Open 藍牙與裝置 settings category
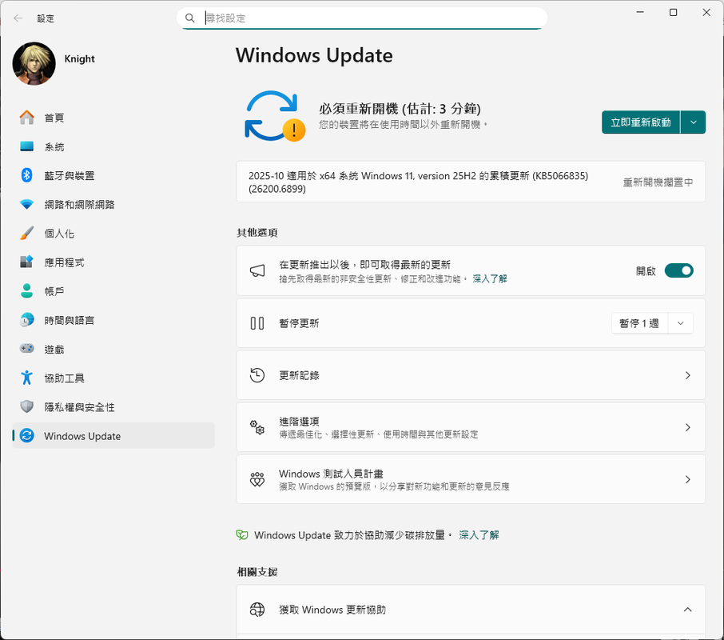This screenshot has height=640, width=724. coord(113,175)
